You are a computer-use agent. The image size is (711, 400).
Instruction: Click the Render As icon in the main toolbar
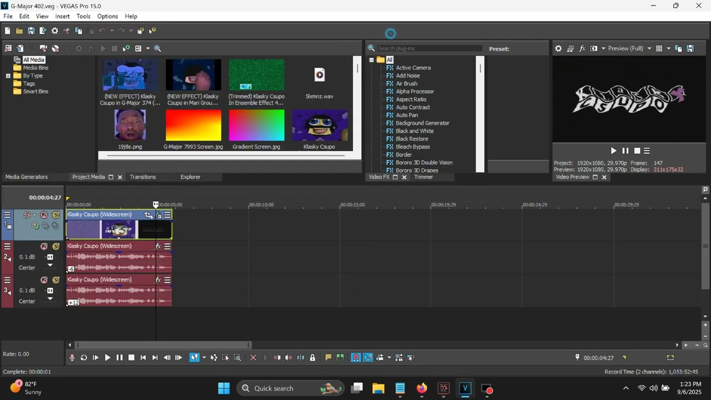(x=43, y=31)
